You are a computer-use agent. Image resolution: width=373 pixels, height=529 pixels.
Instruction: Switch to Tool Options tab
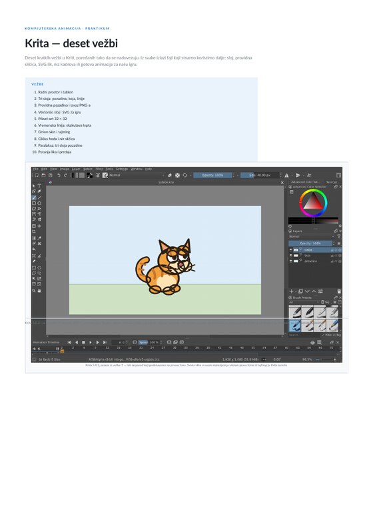coord(332,182)
